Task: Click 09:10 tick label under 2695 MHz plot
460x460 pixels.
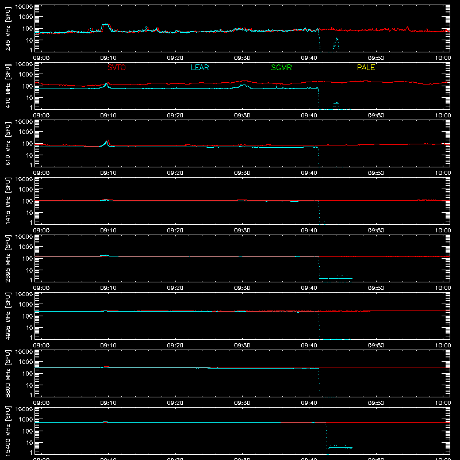Action: pos(108,288)
